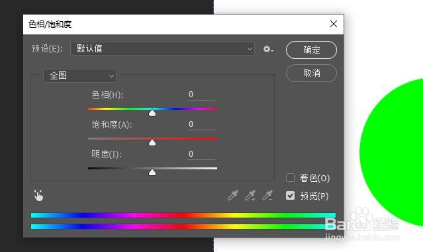This screenshot has height=252, width=423.
Task: Click the green circle on the canvas
Action: 391,152
